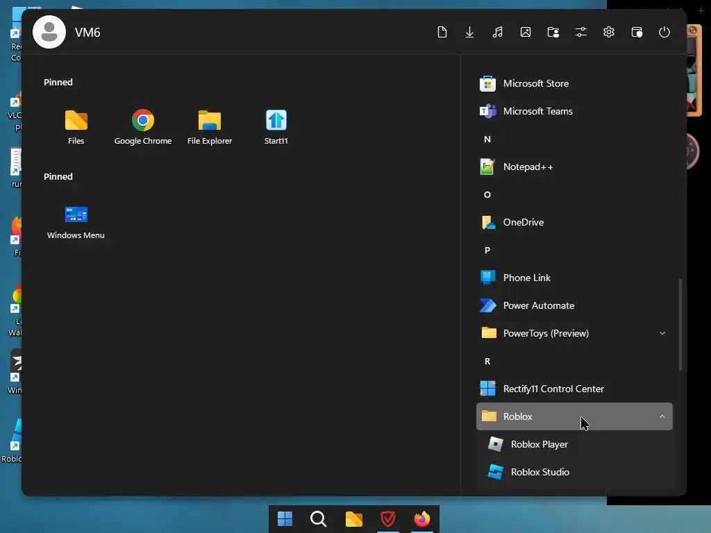Jump via letter P header

pyautogui.click(x=487, y=250)
